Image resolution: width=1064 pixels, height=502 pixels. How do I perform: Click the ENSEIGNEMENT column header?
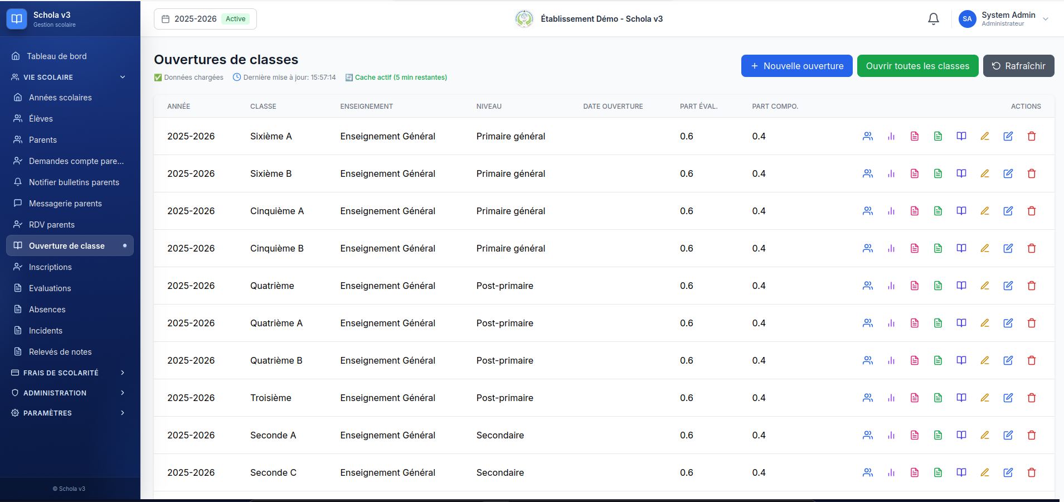click(x=367, y=107)
